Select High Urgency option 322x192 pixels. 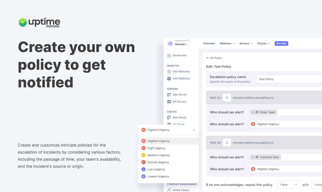[x=168, y=148]
